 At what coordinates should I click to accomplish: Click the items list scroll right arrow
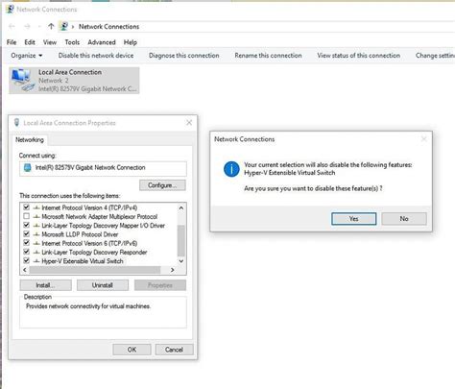click(172, 270)
